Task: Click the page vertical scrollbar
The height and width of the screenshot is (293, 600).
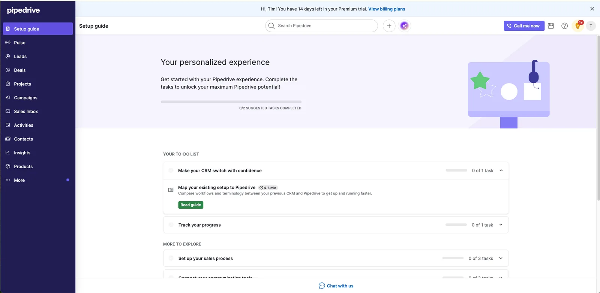Action: (x=598, y=118)
